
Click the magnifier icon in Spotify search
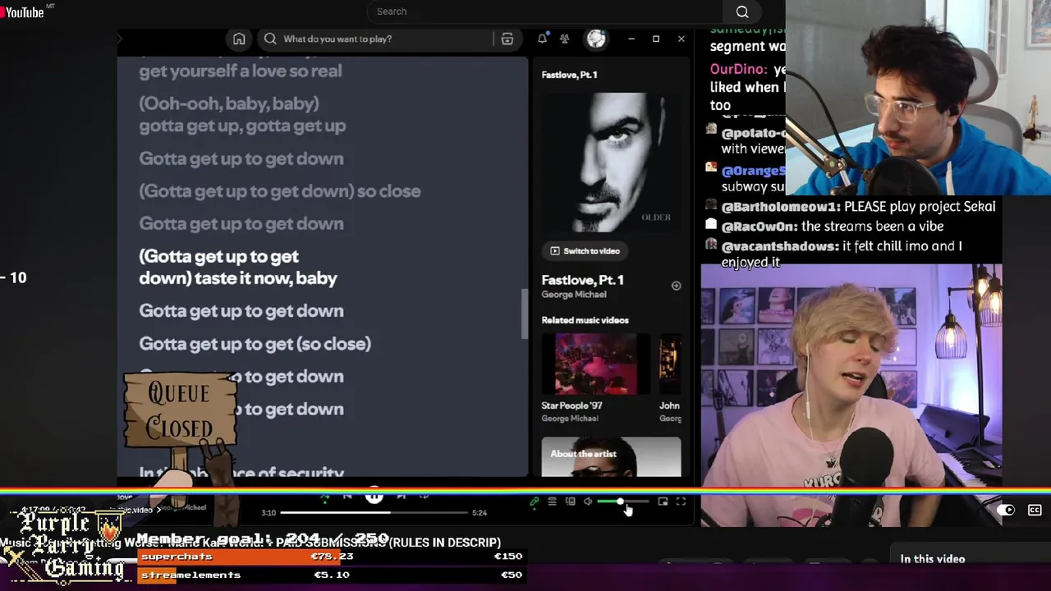270,39
